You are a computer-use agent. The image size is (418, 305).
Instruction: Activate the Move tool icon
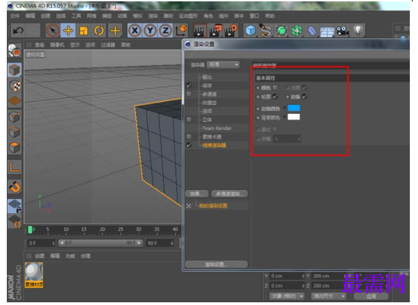(68, 31)
